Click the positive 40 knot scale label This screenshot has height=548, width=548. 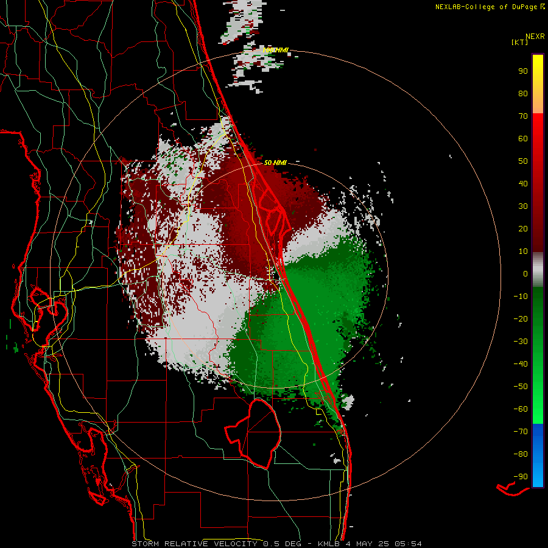[523, 184]
